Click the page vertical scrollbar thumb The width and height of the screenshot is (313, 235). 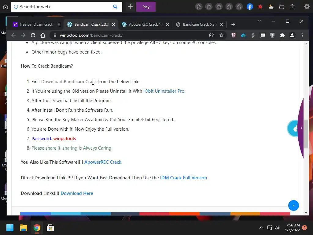tap(306, 134)
